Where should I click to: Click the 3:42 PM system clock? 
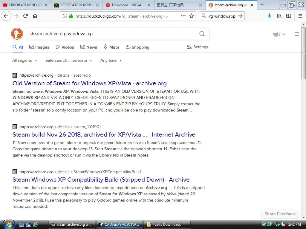[294, 225]
